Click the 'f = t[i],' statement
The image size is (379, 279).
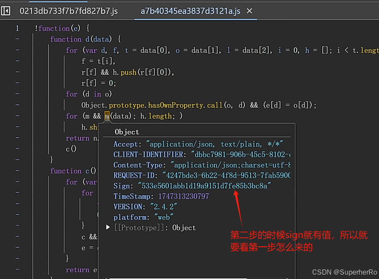(98, 61)
